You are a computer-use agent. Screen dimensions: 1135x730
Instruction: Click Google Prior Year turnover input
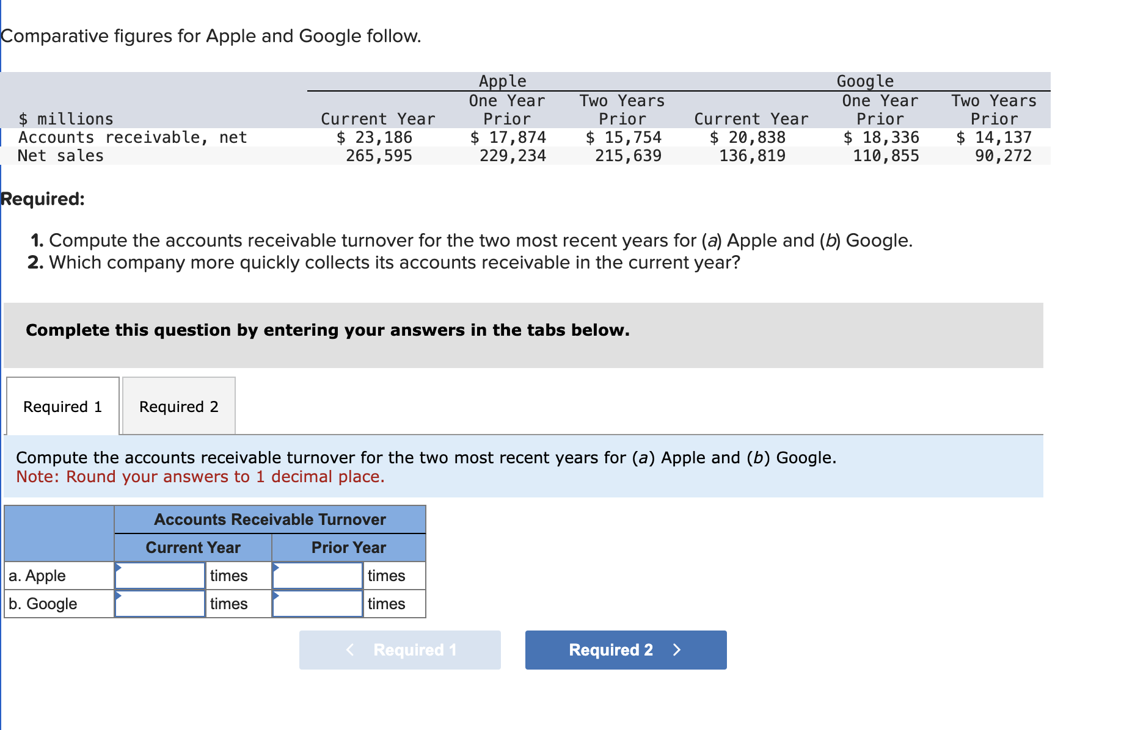coord(318,604)
